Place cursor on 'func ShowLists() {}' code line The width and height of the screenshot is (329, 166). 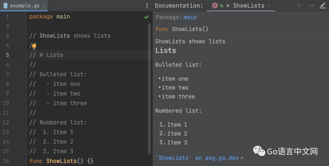click(61, 161)
